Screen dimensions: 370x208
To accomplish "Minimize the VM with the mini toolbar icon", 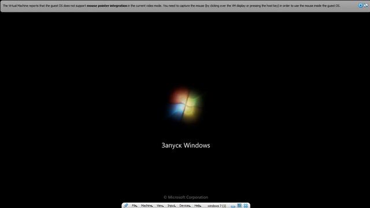I will coord(233,206).
